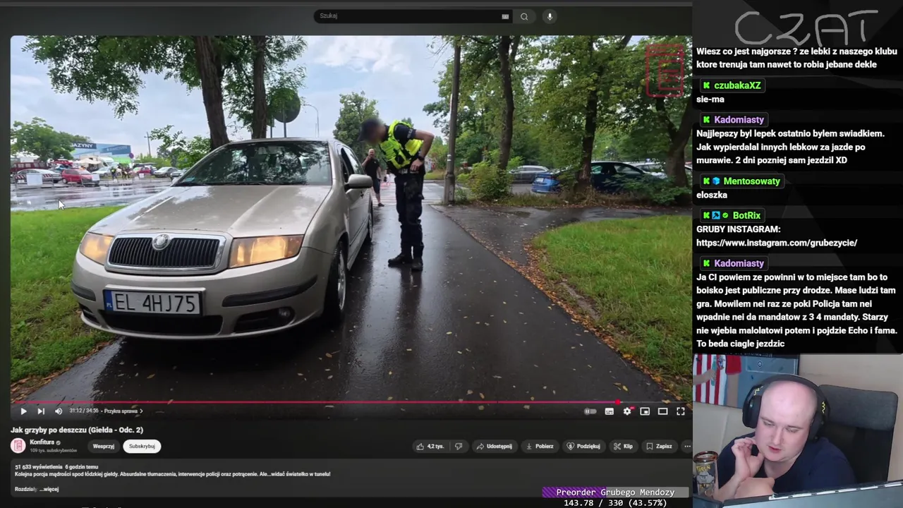Open on-screen keyboard icon in search box
This screenshot has width=903, height=508.
point(505,16)
